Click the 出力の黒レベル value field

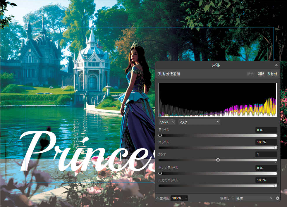click(x=266, y=168)
